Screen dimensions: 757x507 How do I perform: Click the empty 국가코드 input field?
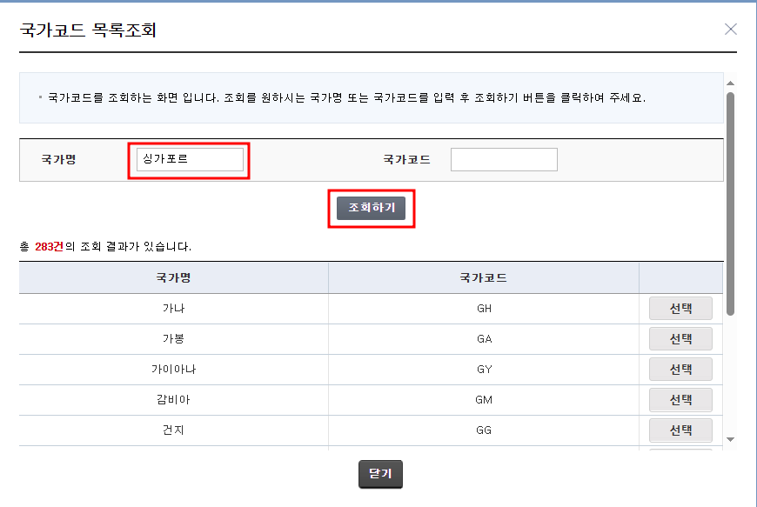pyautogui.click(x=503, y=158)
